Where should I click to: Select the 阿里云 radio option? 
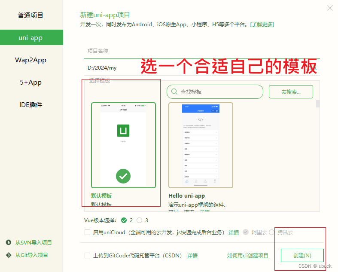[x=246, y=232]
